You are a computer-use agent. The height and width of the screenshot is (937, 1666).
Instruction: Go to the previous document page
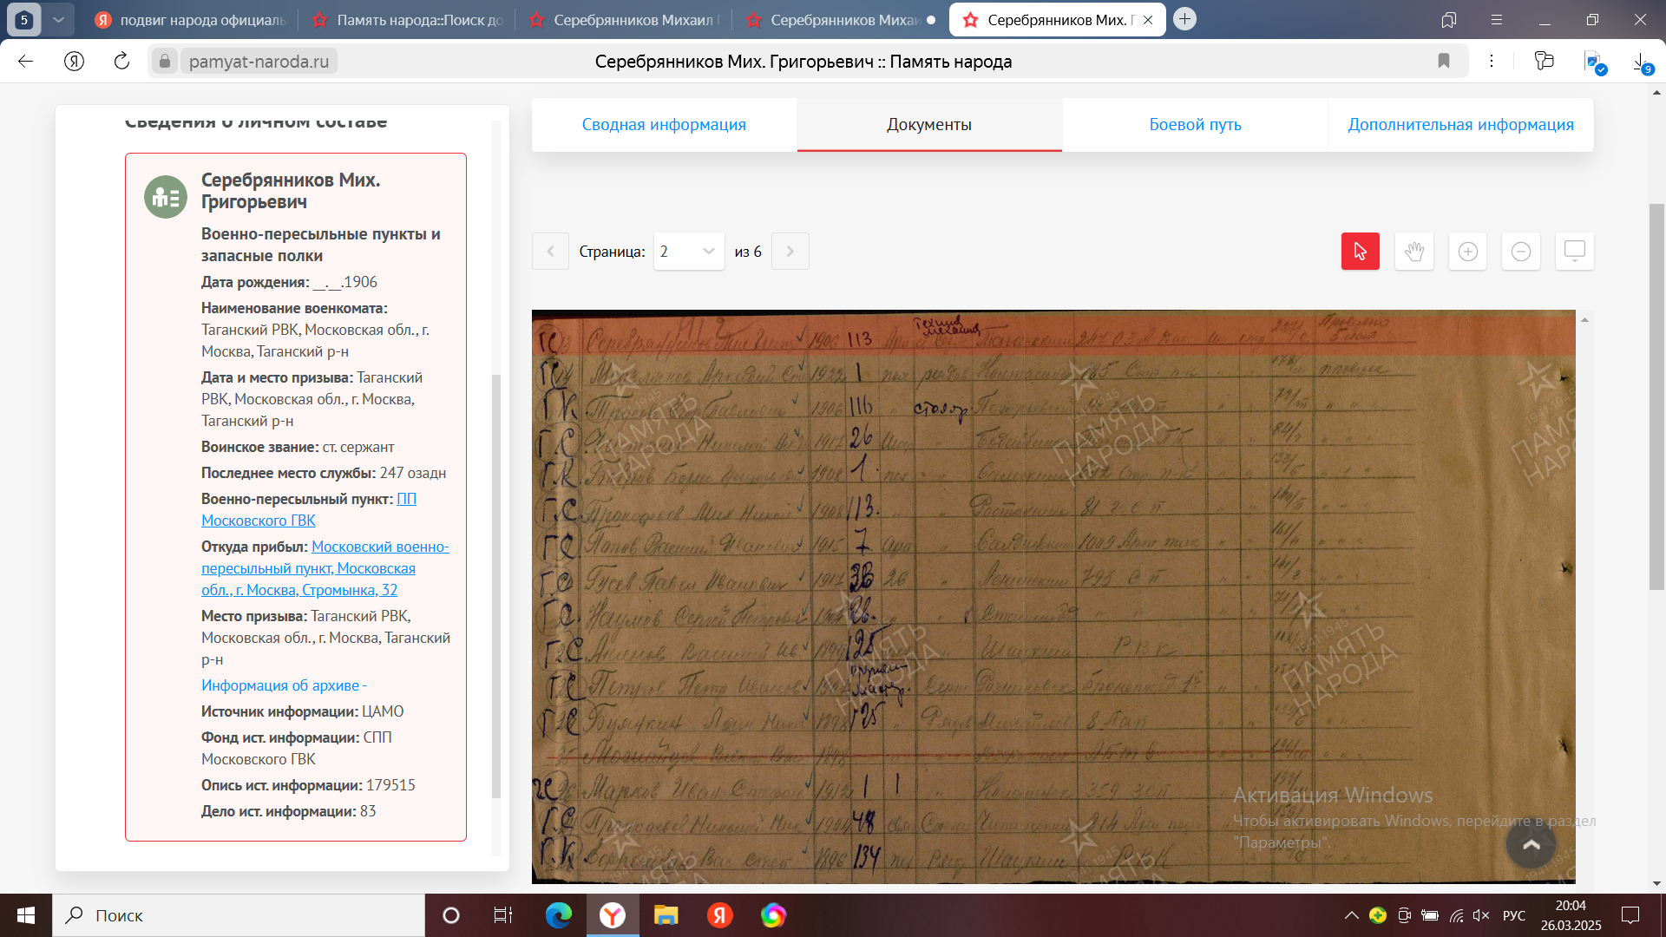[x=550, y=252]
